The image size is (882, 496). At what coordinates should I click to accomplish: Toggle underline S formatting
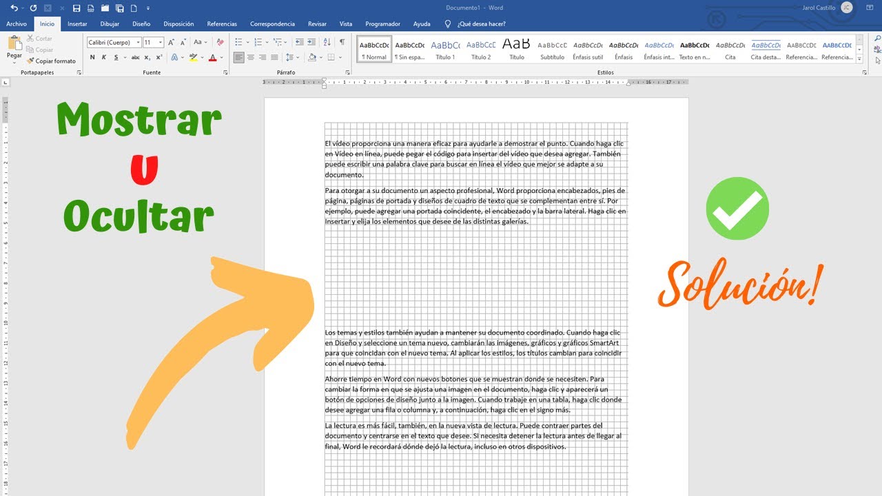115,57
